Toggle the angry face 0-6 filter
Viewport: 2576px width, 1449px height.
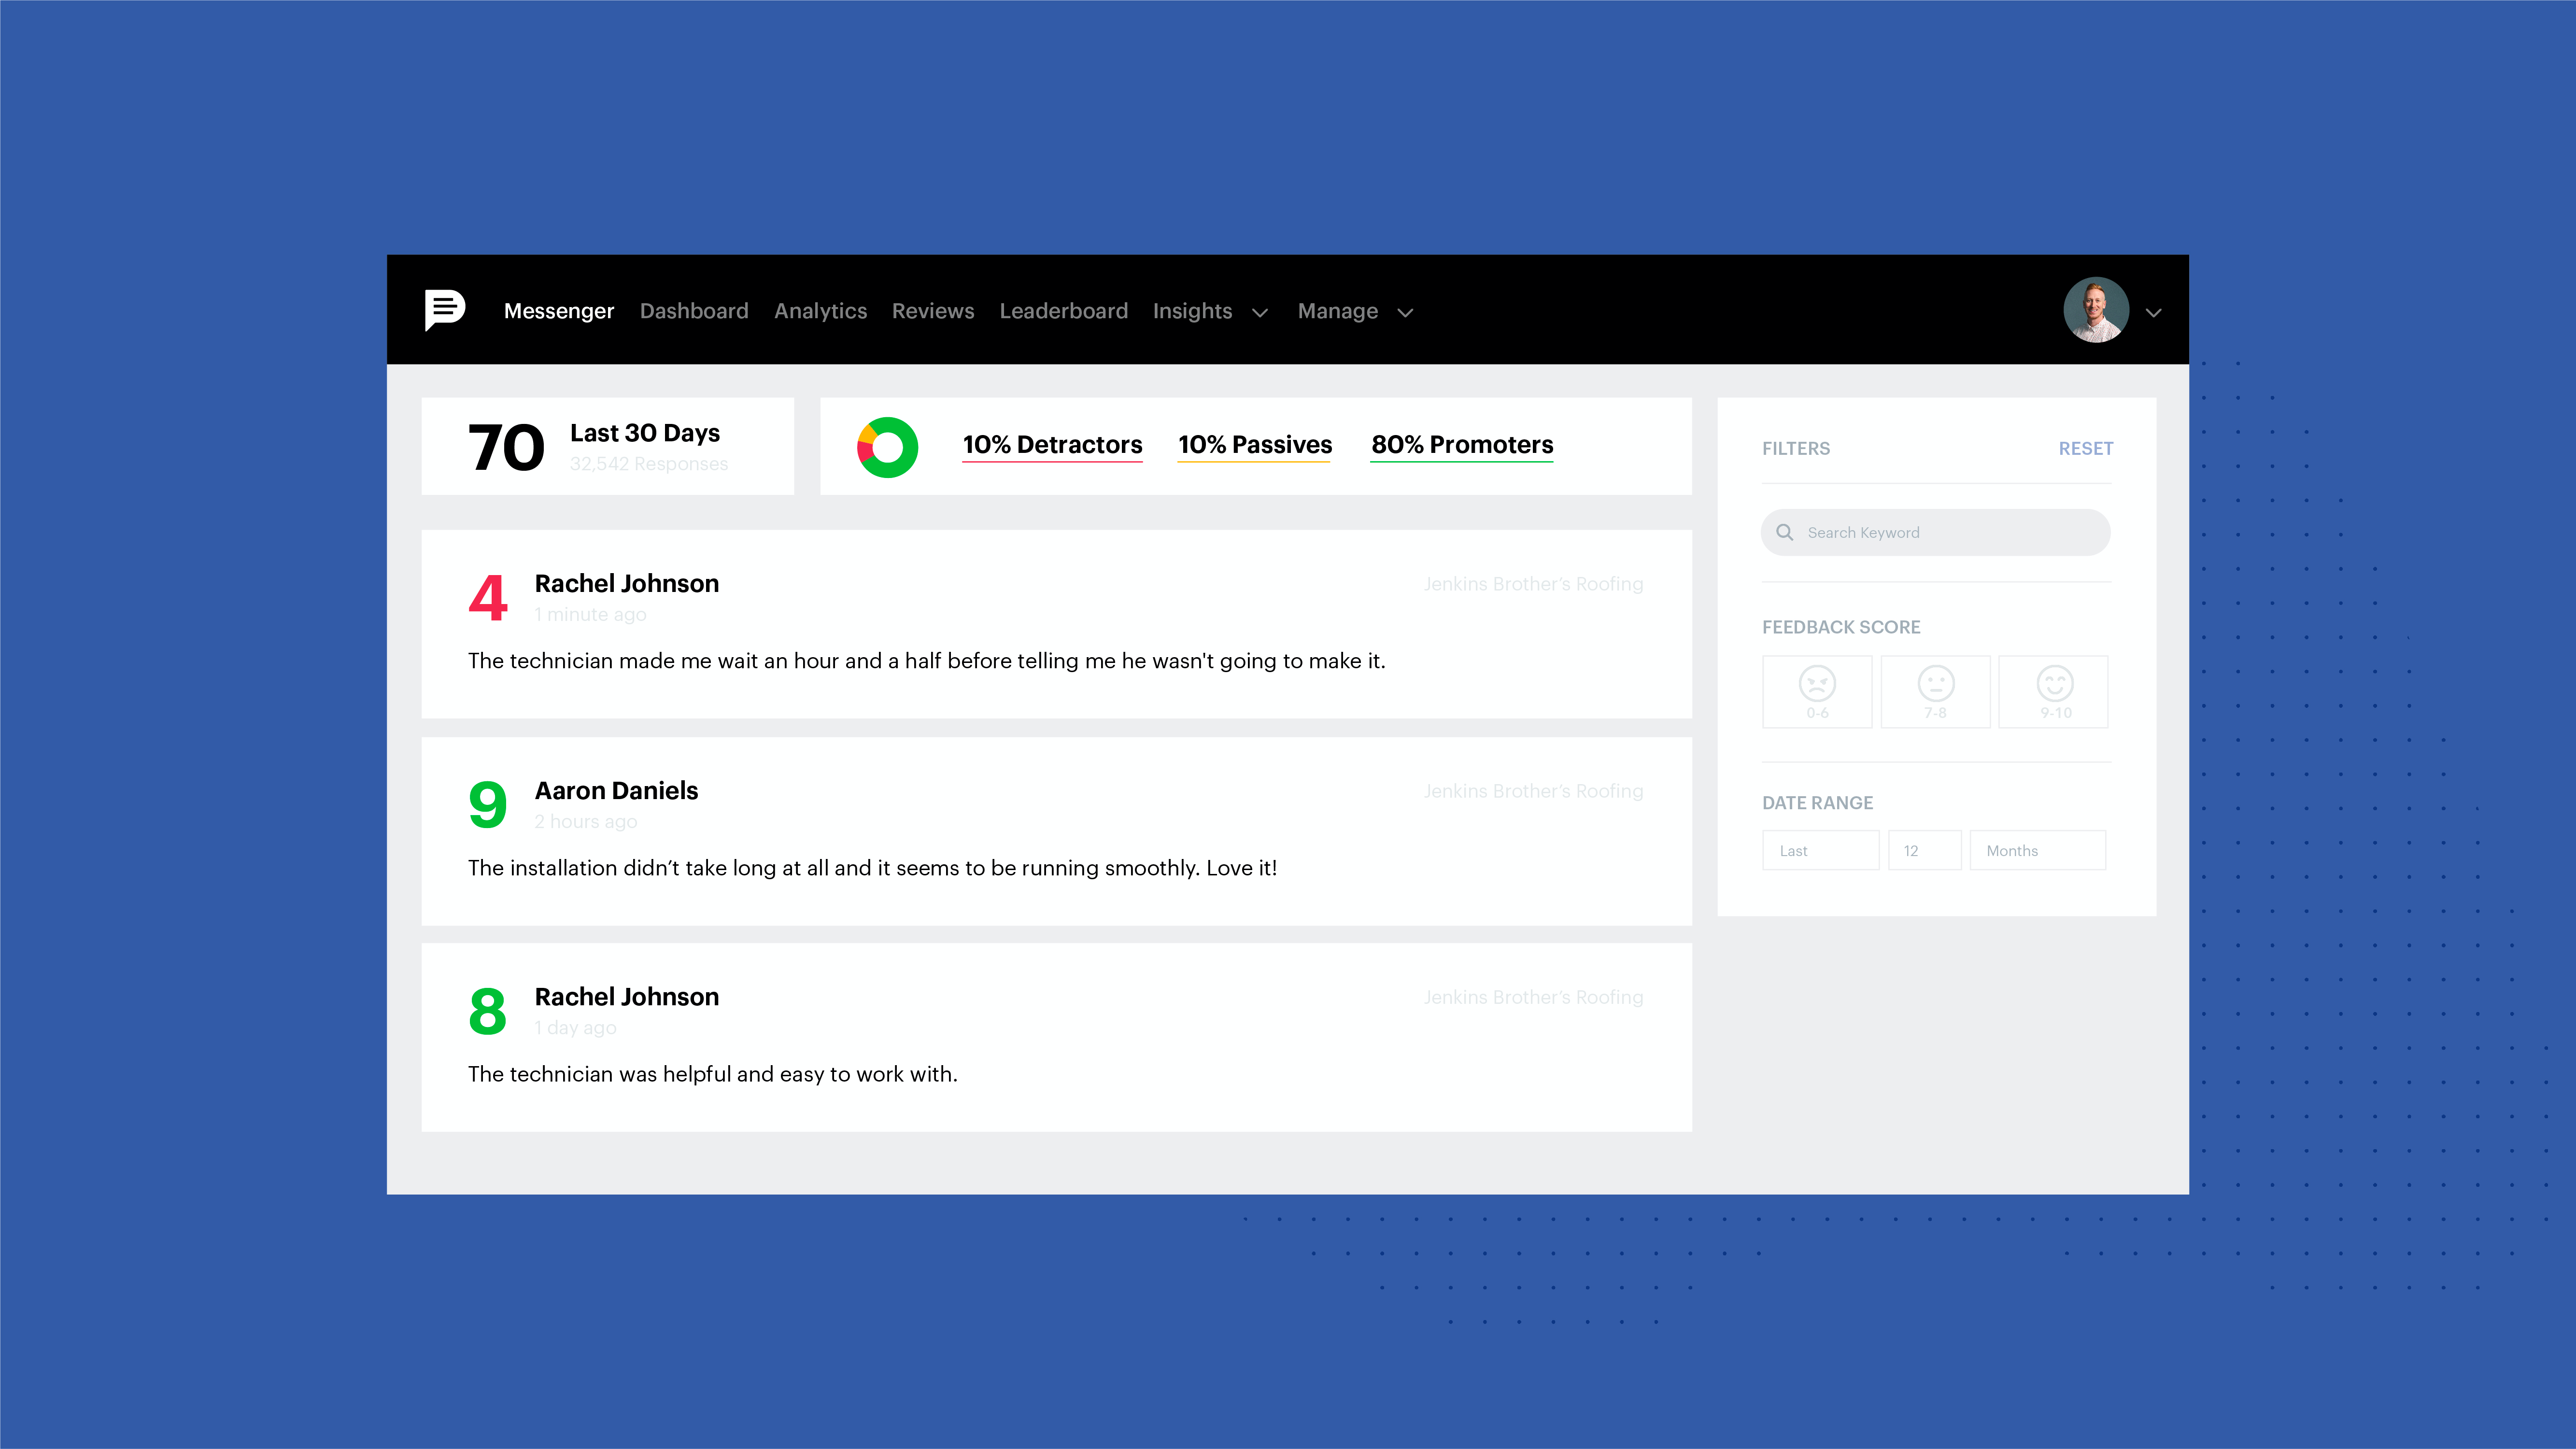pyautogui.click(x=1817, y=691)
